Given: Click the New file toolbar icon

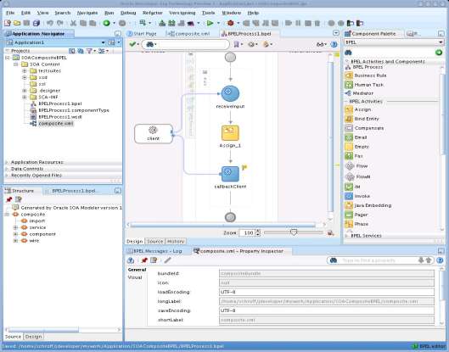Looking at the screenshot, I should pyautogui.click(x=8, y=23).
